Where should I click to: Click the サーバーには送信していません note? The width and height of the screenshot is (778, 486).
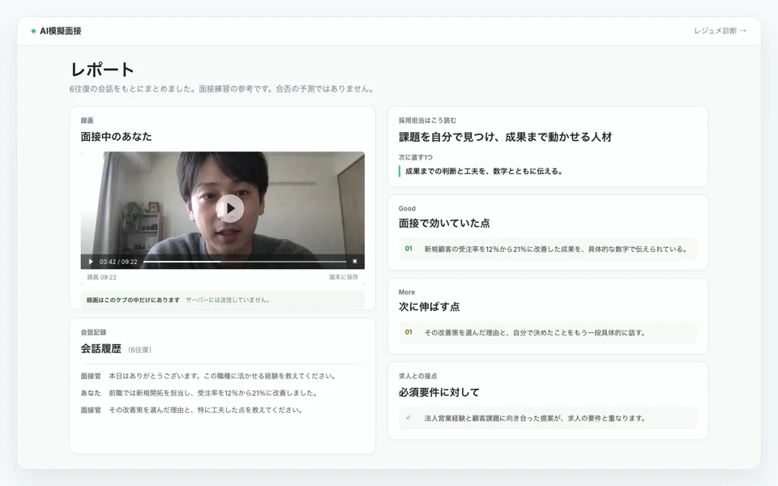click(x=228, y=300)
